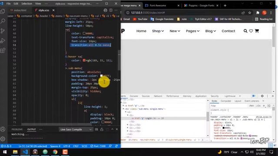
Task: Expand the Pages menu on the webpage
Action: (192, 31)
